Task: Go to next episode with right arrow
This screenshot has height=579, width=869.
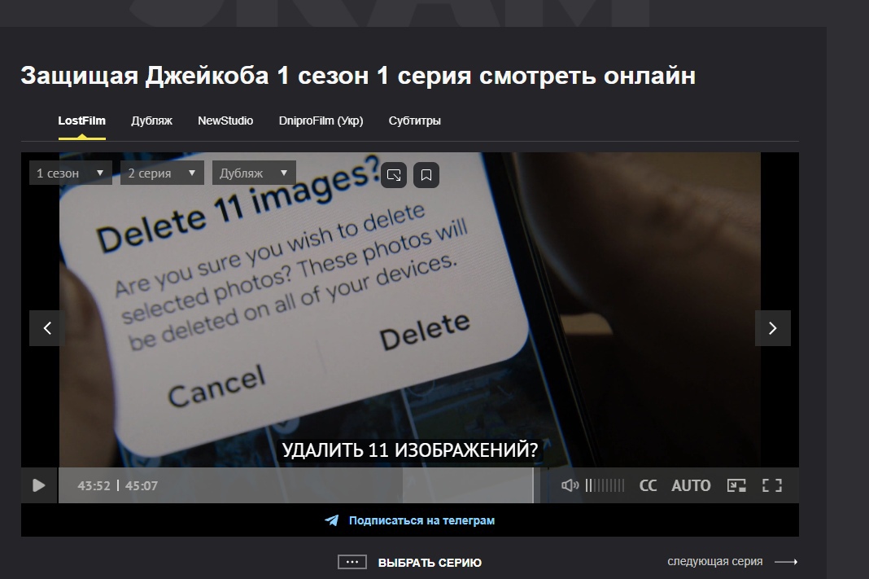Action: tap(772, 328)
